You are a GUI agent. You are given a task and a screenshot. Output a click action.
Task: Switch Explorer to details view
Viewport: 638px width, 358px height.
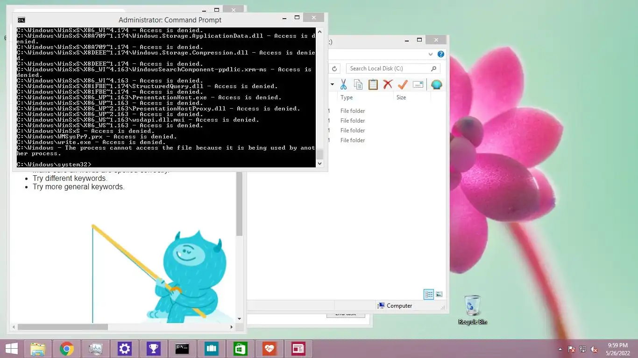[x=428, y=294]
